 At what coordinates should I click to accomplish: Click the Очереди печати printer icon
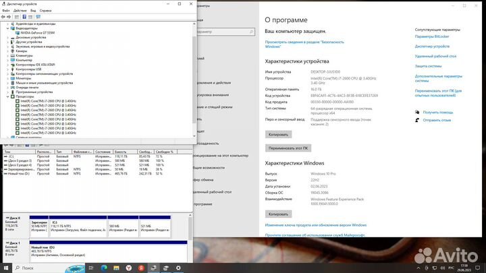pyautogui.click(x=13, y=88)
